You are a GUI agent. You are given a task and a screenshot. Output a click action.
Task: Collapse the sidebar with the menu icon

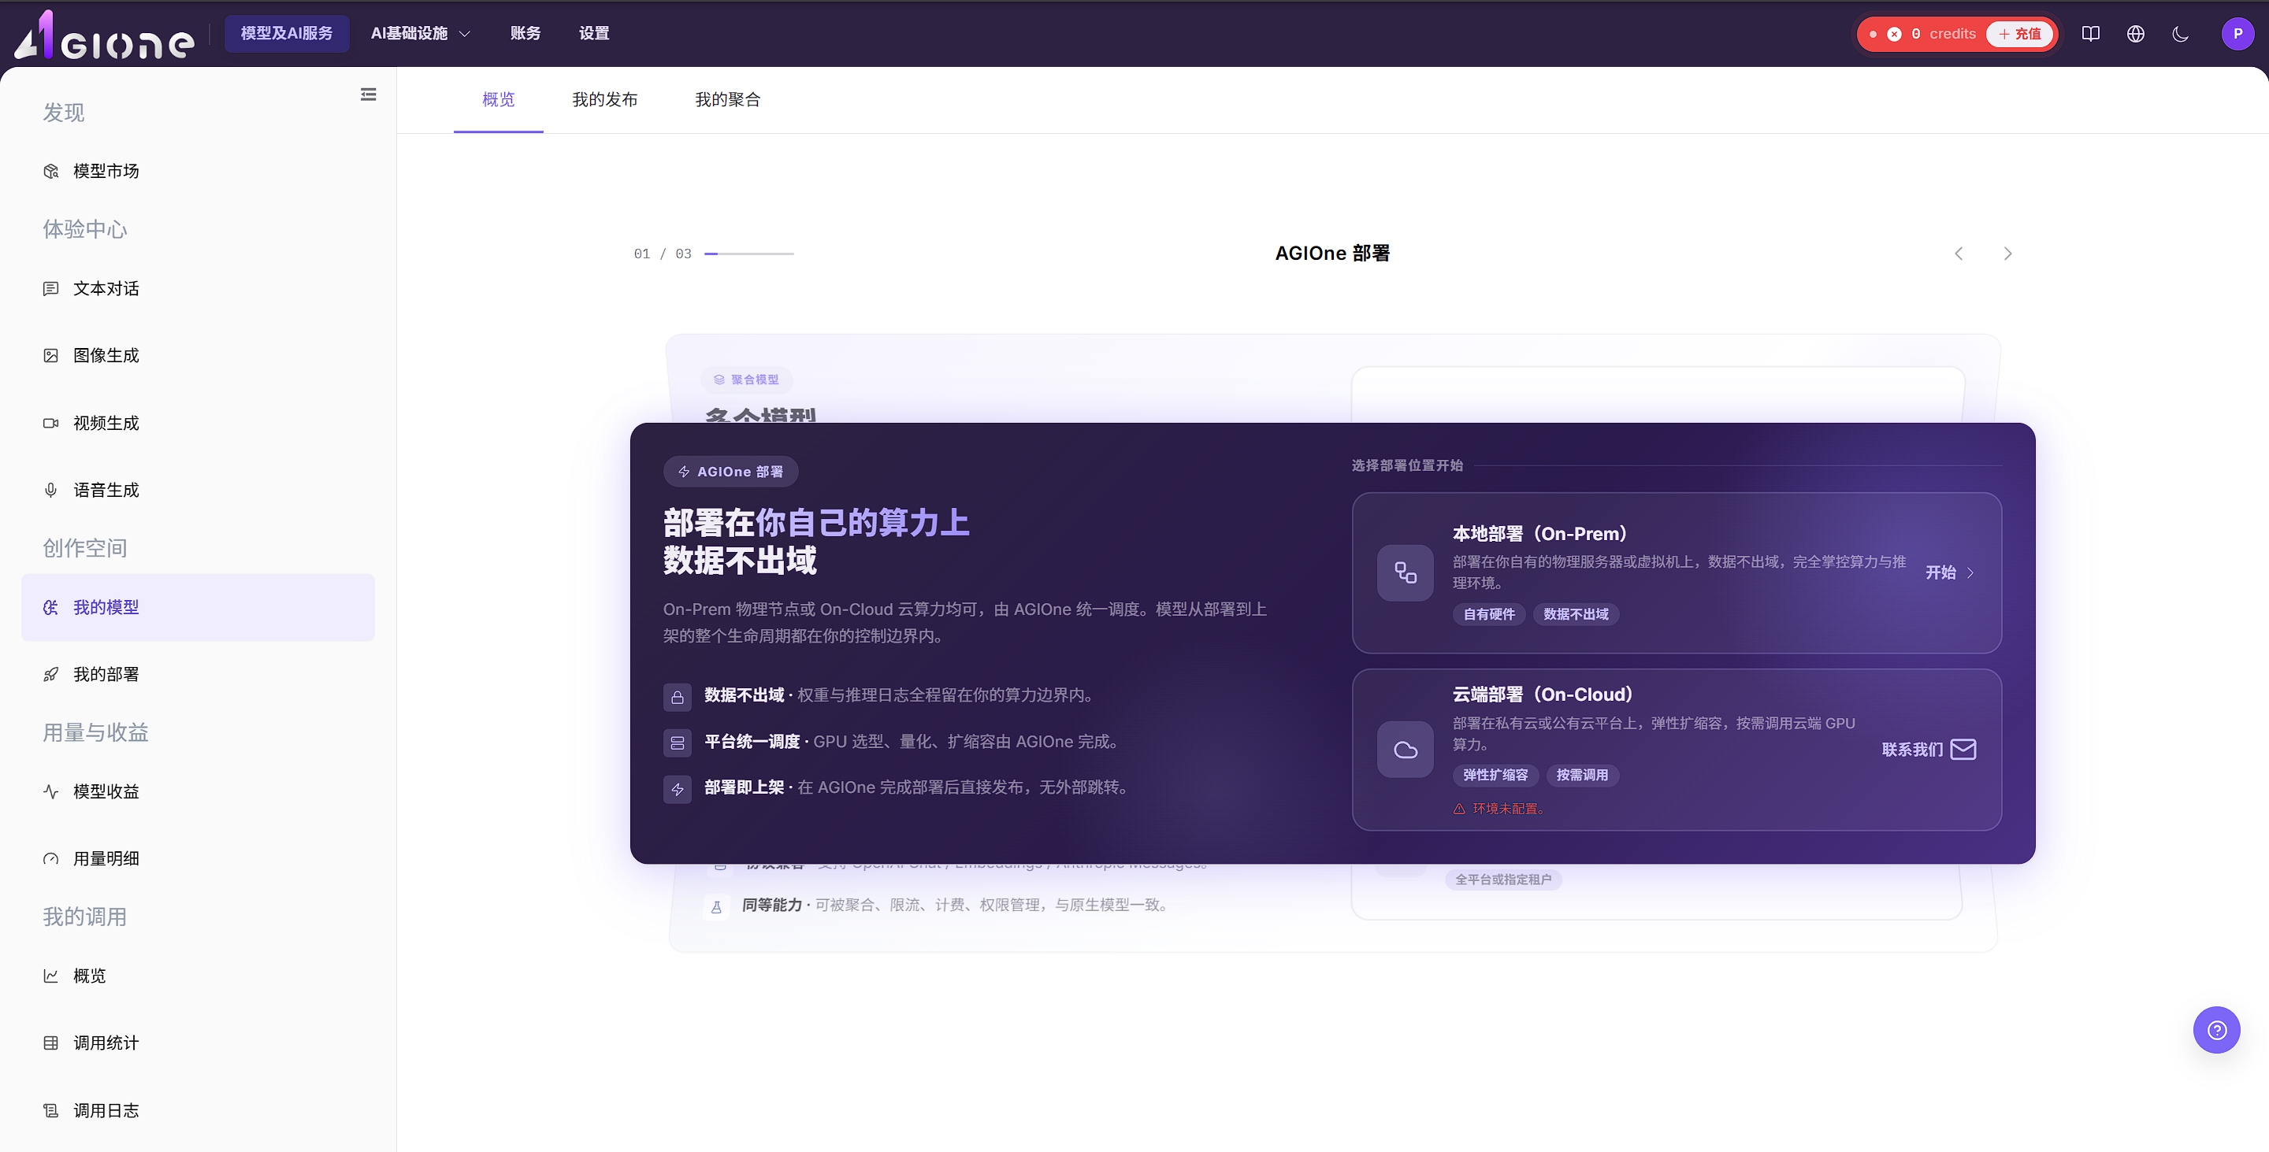pos(368,94)
